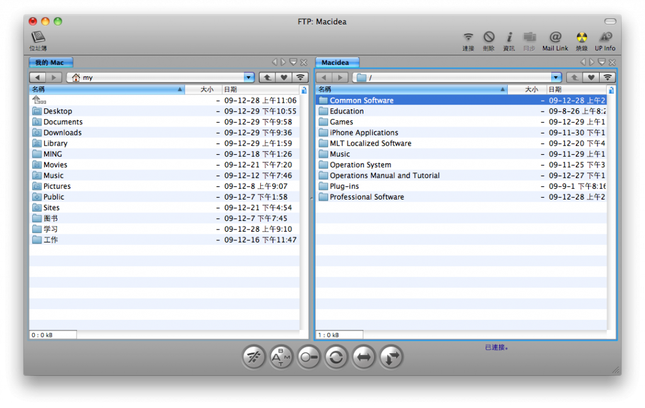
Task: Expand the remote path dropdown showing "/"
Action: coord(556,77)
